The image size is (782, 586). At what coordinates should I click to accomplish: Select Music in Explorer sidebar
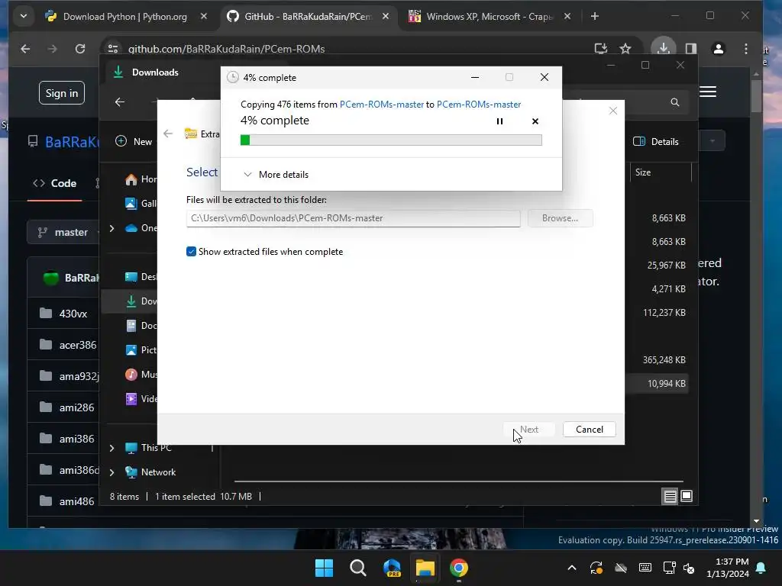point(141,375)
